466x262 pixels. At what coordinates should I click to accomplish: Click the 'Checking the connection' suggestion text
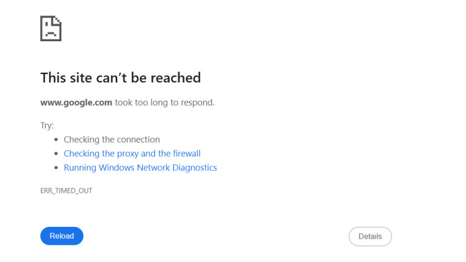(112, 139)
